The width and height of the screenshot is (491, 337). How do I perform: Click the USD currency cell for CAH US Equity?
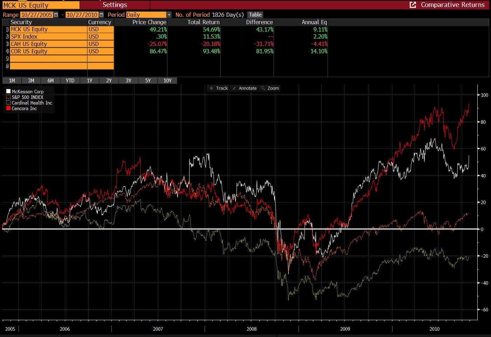tap(101, 44)
